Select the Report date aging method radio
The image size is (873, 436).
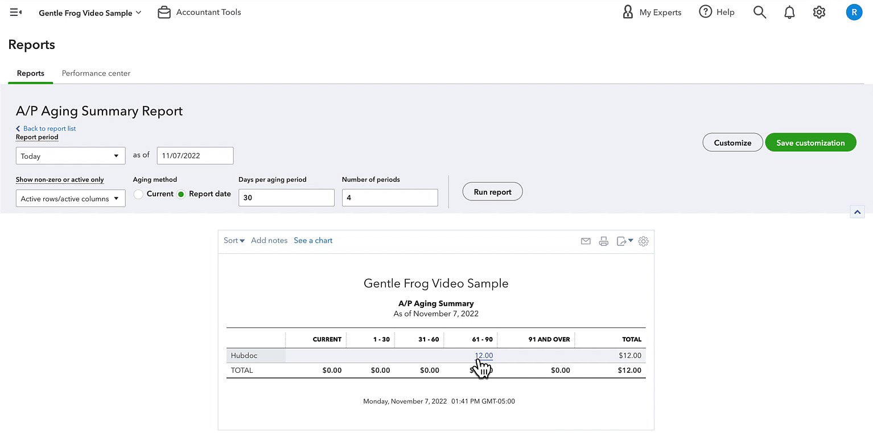tap(181, 194)
